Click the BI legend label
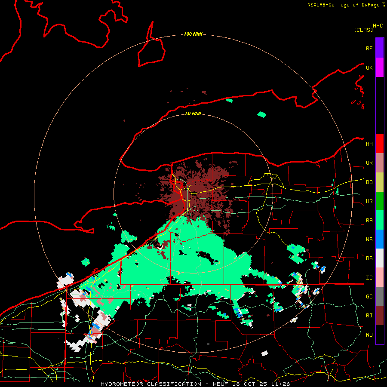 tap(369, 316)
